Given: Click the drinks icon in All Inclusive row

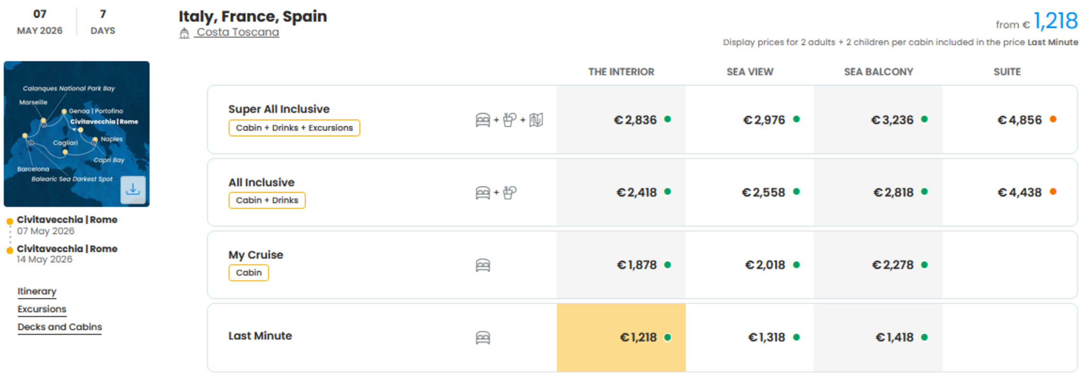Looking at the screenshot, I should (509, 192).
